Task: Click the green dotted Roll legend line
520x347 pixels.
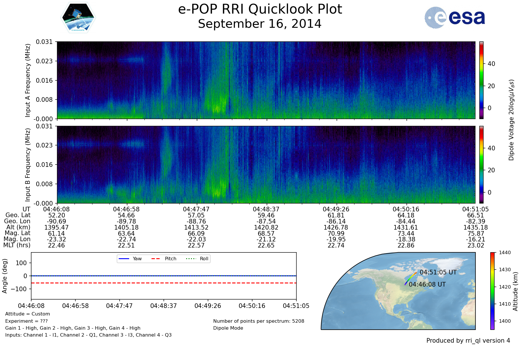Action: coord(191,259)
